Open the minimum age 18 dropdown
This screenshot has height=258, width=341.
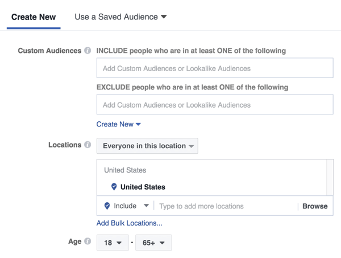coord(113,243)
